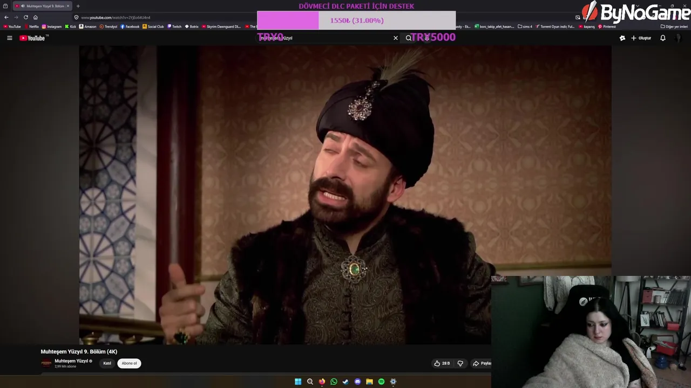The height and width of the screenshot is (388, 691).
Task: Open the channel avatar thumbnail
Action: tap(46, 363)
